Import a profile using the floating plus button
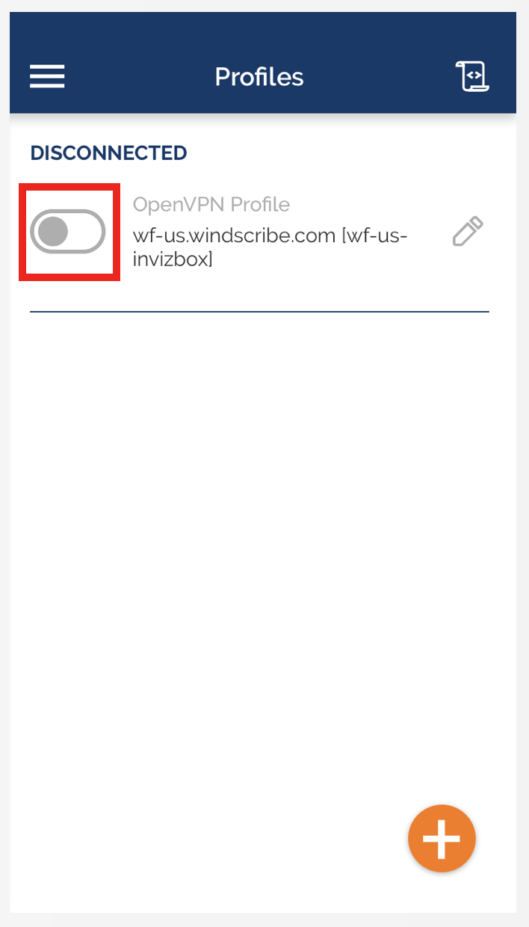Screen dimensions: 529x927 [x=442, y=838]
